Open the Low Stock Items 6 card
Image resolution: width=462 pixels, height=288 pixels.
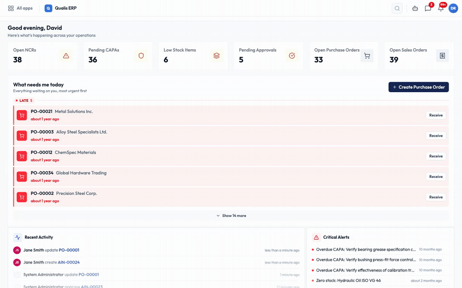(193, 56)
